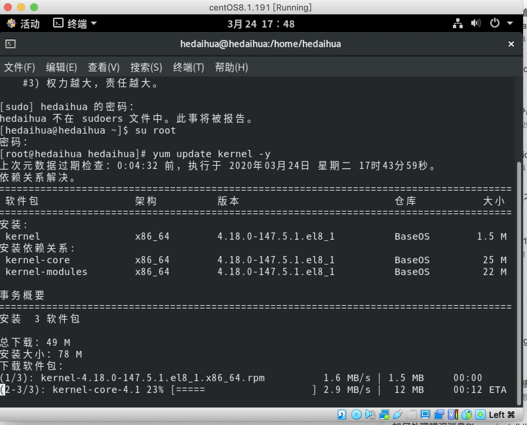Click the column header 软件包
527x425 pixels.
click(22, 201)
